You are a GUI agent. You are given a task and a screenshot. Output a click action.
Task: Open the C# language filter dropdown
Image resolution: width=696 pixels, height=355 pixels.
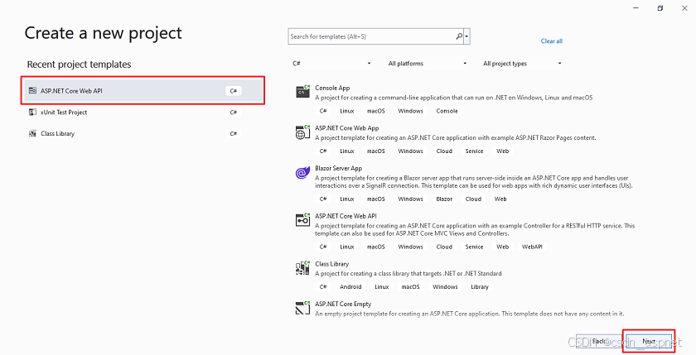(331, 64)
